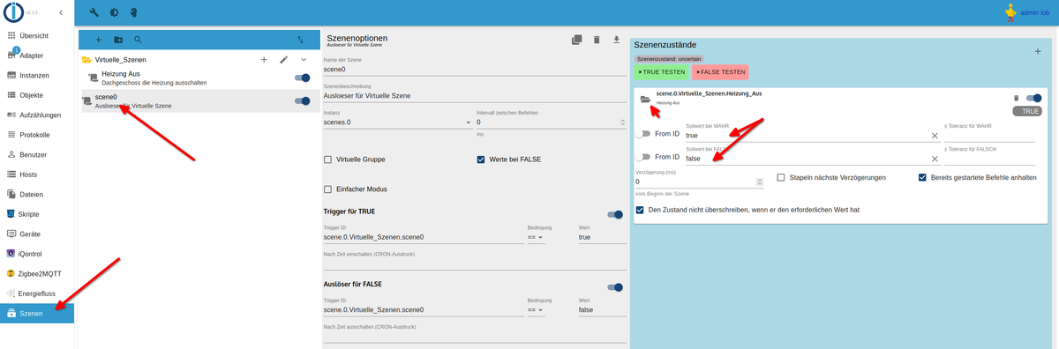This screenshot has height=349, width=1059.
Task: Toggle Auslöser für FALSE switch
Action: point(615,286)
